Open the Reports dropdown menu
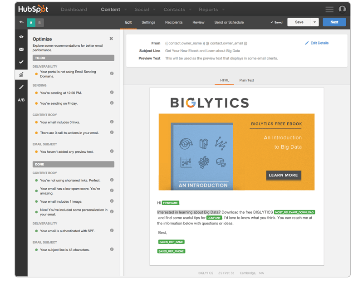Image resolution: width=363 pixels, height=293 pixels. (212, 10)
